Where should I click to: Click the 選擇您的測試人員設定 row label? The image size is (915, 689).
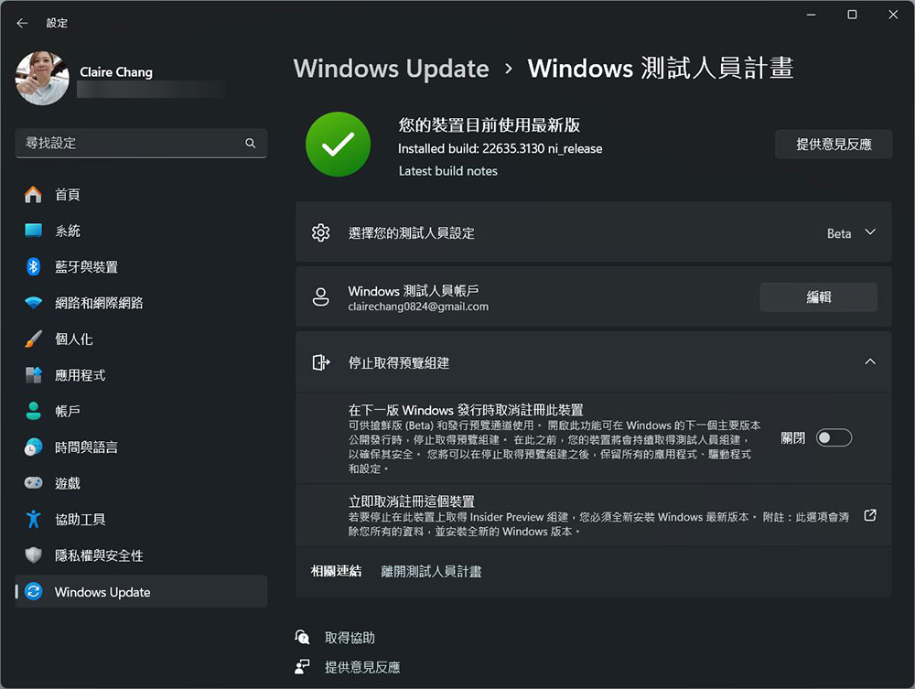tap(412, 233)
